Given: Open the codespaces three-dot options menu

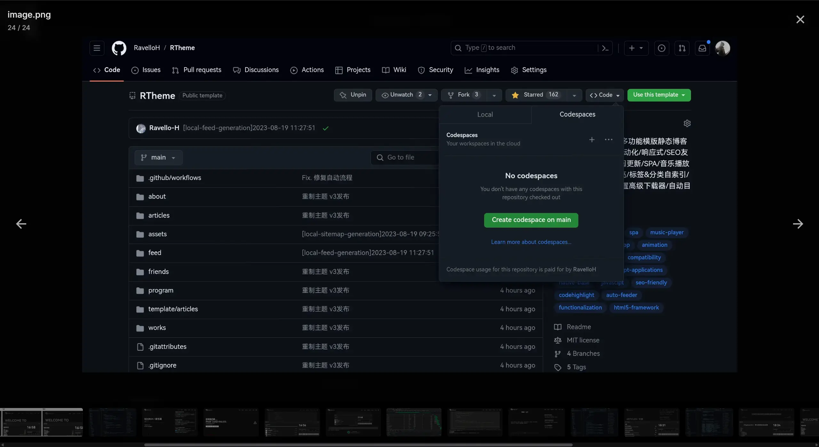Looking at the screenshot, I should click(608, 140).
